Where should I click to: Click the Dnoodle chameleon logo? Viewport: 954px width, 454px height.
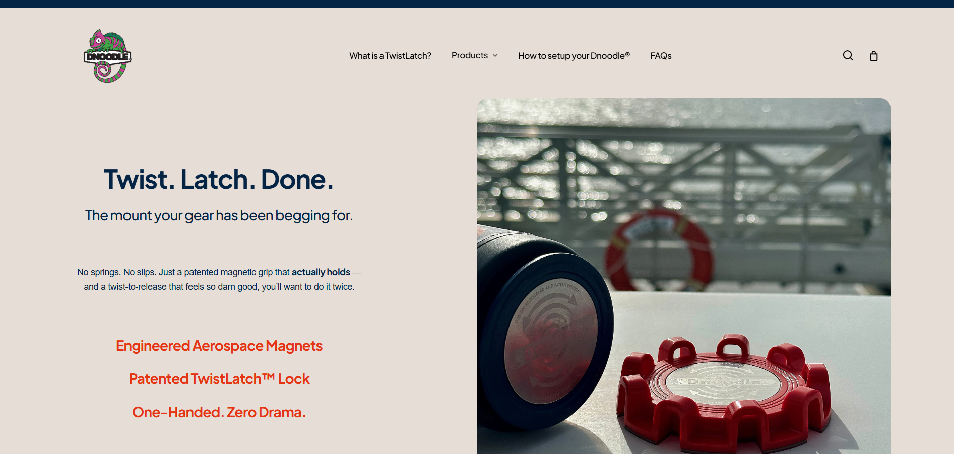point(107,56)
